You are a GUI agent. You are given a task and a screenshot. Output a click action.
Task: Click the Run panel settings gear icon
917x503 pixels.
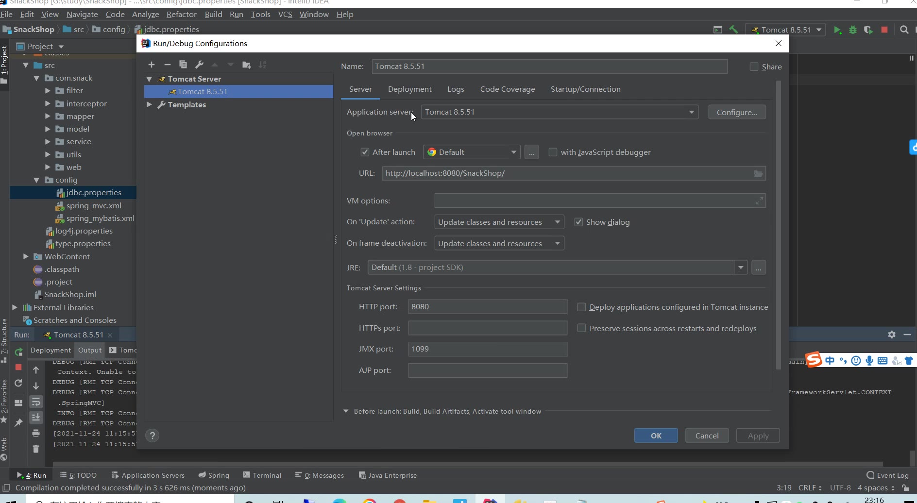(892, 335)
